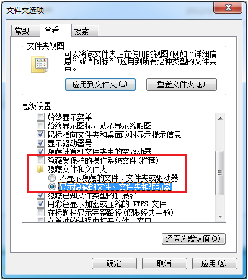The image size is (248, 280).
Task: Click the folder view icon in 文件夹视图
Action: (40, 65)
